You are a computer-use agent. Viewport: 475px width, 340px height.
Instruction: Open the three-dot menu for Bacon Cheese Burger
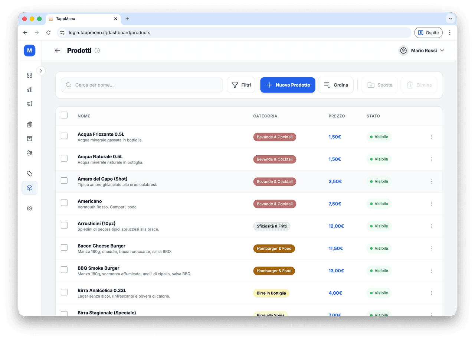point(431,248)
